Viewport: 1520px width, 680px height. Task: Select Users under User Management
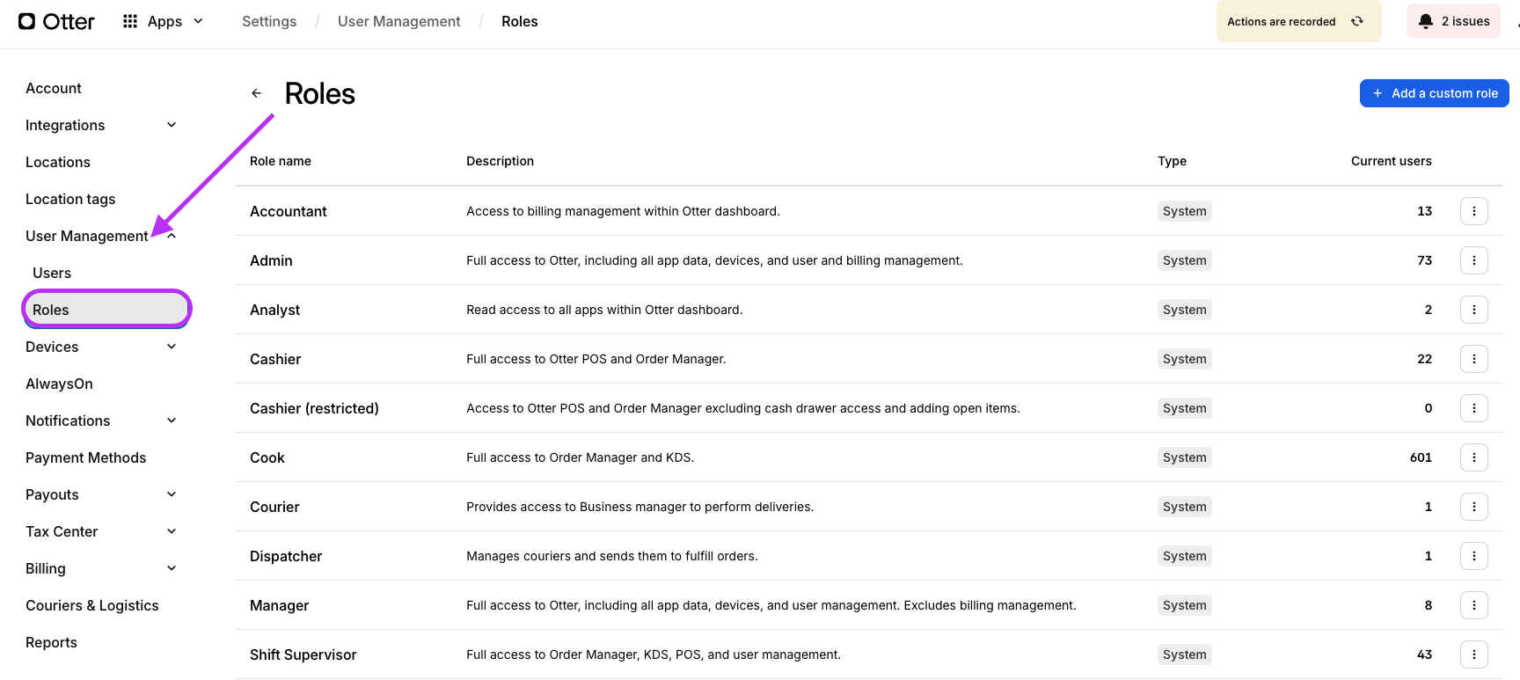52,273
